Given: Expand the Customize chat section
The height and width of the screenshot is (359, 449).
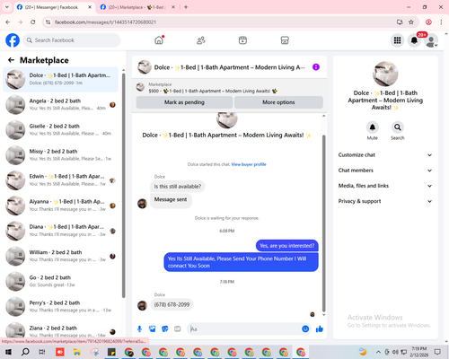Looking at the screenshot, I should click(385, 155).
